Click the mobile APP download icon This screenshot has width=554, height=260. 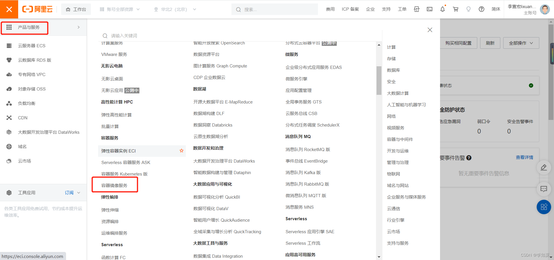coord(417,10)
